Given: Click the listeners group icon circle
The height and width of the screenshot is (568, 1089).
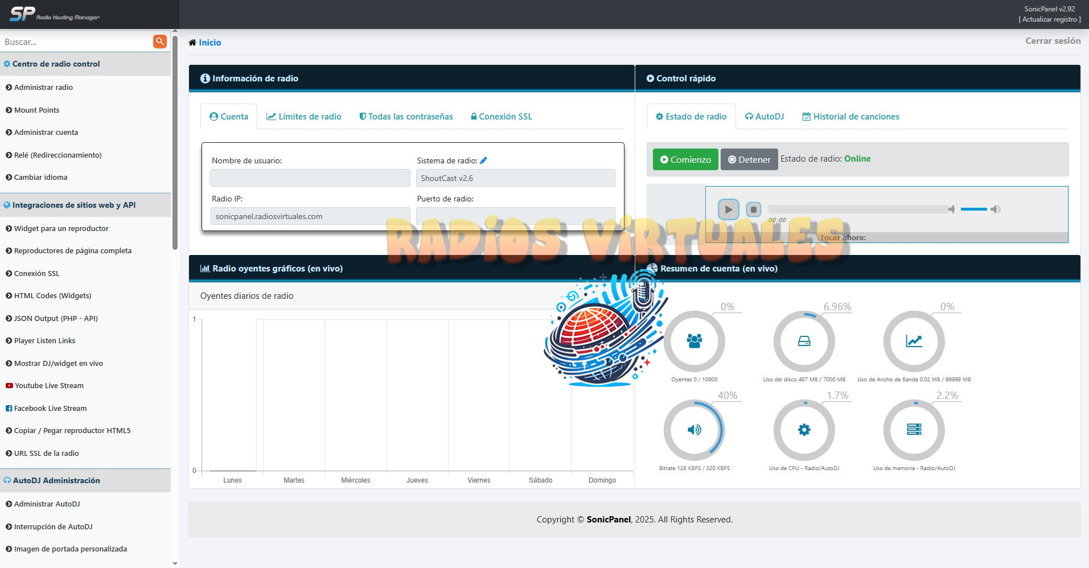Looking at the screenshot, I should [x=694, y=341].
